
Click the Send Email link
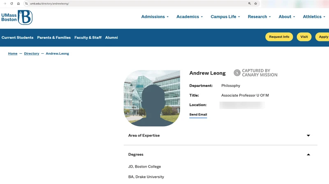tap(198, 115)
